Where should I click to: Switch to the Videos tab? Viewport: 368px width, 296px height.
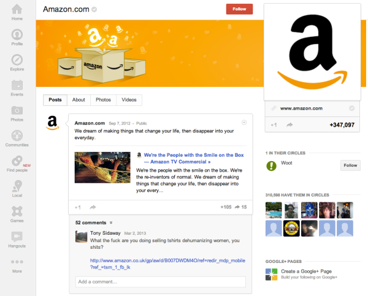(x=129, y=100)
